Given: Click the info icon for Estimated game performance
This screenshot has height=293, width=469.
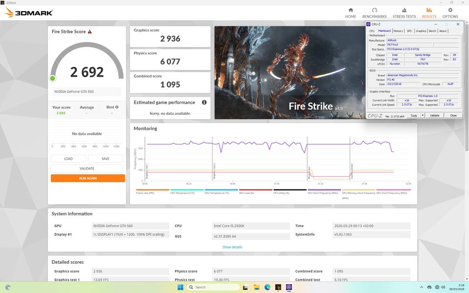Looking at the screenshot, I should (x=204, y=102).
